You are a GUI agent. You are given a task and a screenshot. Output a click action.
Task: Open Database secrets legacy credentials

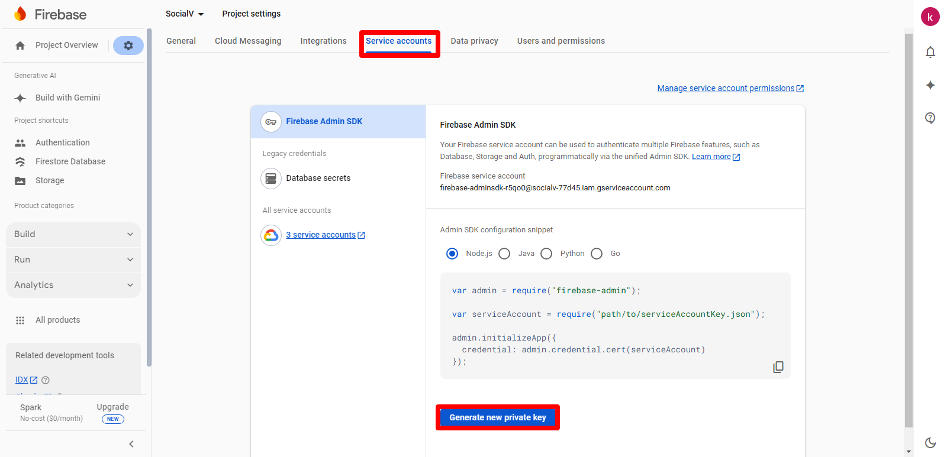point(318,178)
